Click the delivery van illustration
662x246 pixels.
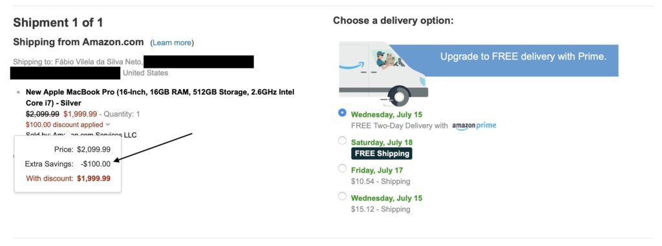click(384, 74)
